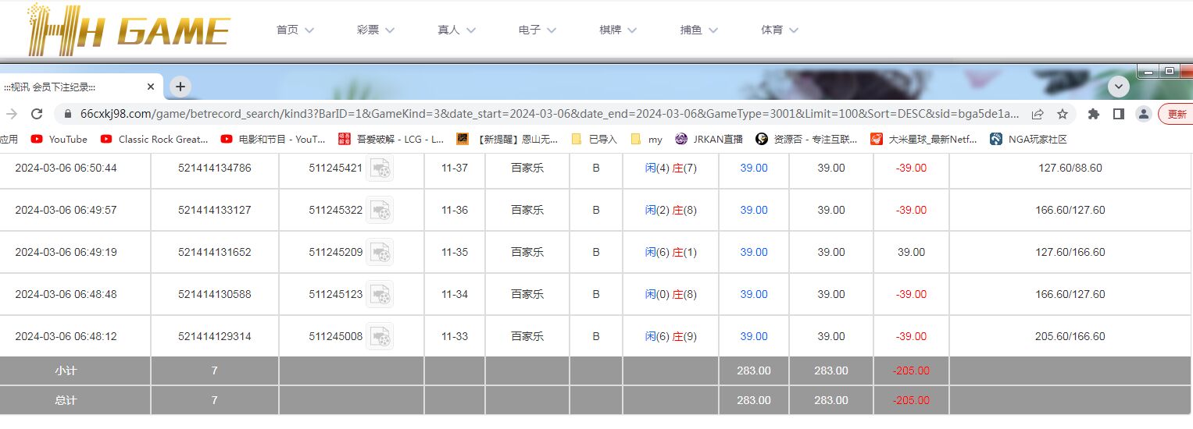The height and width of the screenshot is (429, 1193).
Task: Select order number 521414129314
Action: 215,336
